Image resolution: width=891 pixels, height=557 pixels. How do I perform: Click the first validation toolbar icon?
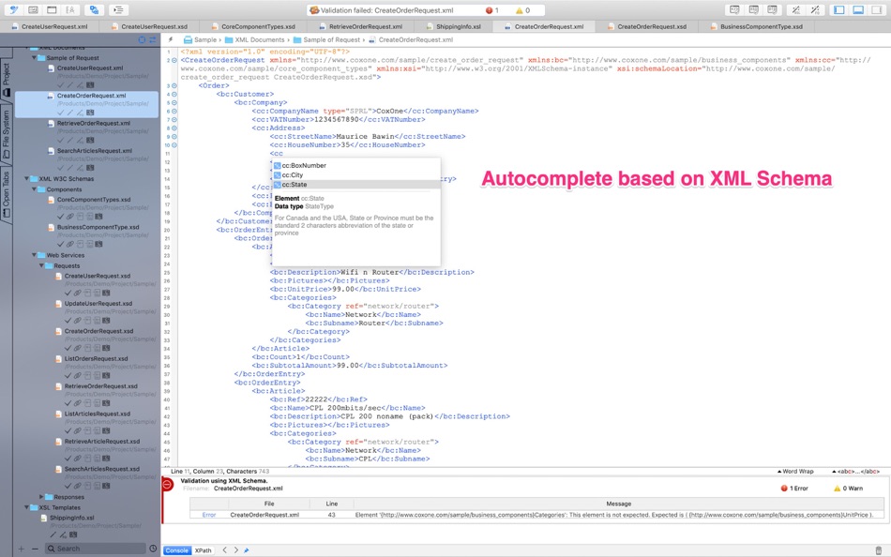pyautogui.click(x=734, y=9)
